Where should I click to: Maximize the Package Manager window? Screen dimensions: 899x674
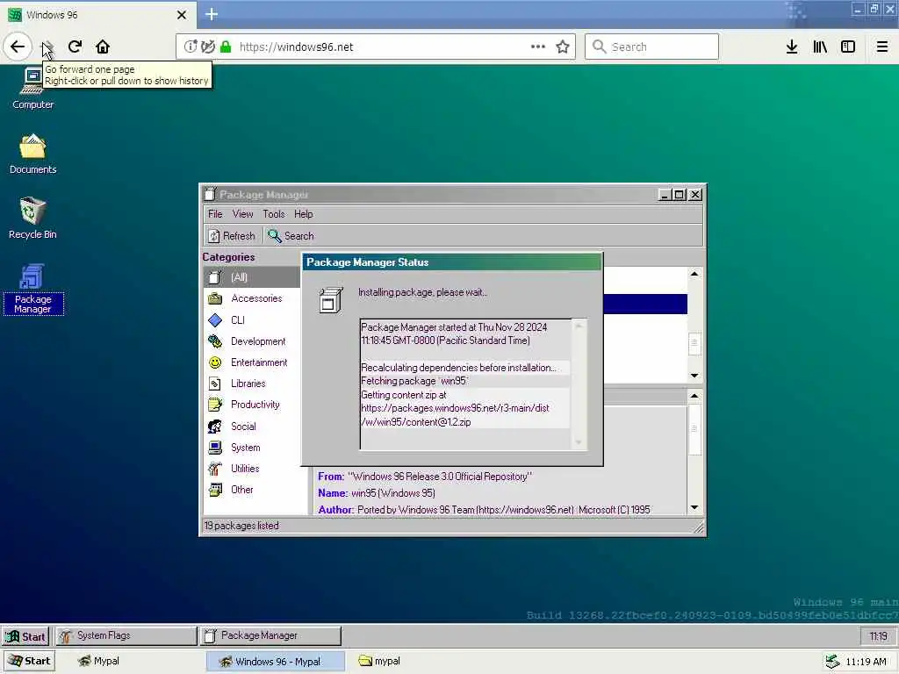[x=680, y=195]
